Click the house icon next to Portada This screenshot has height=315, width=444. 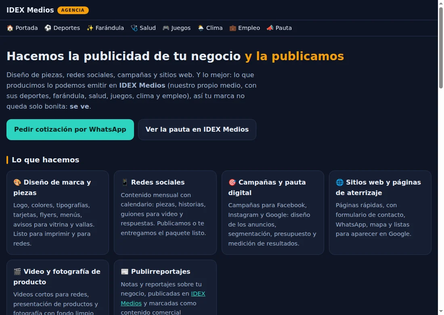pyautogui.click(x=10, y=28)
